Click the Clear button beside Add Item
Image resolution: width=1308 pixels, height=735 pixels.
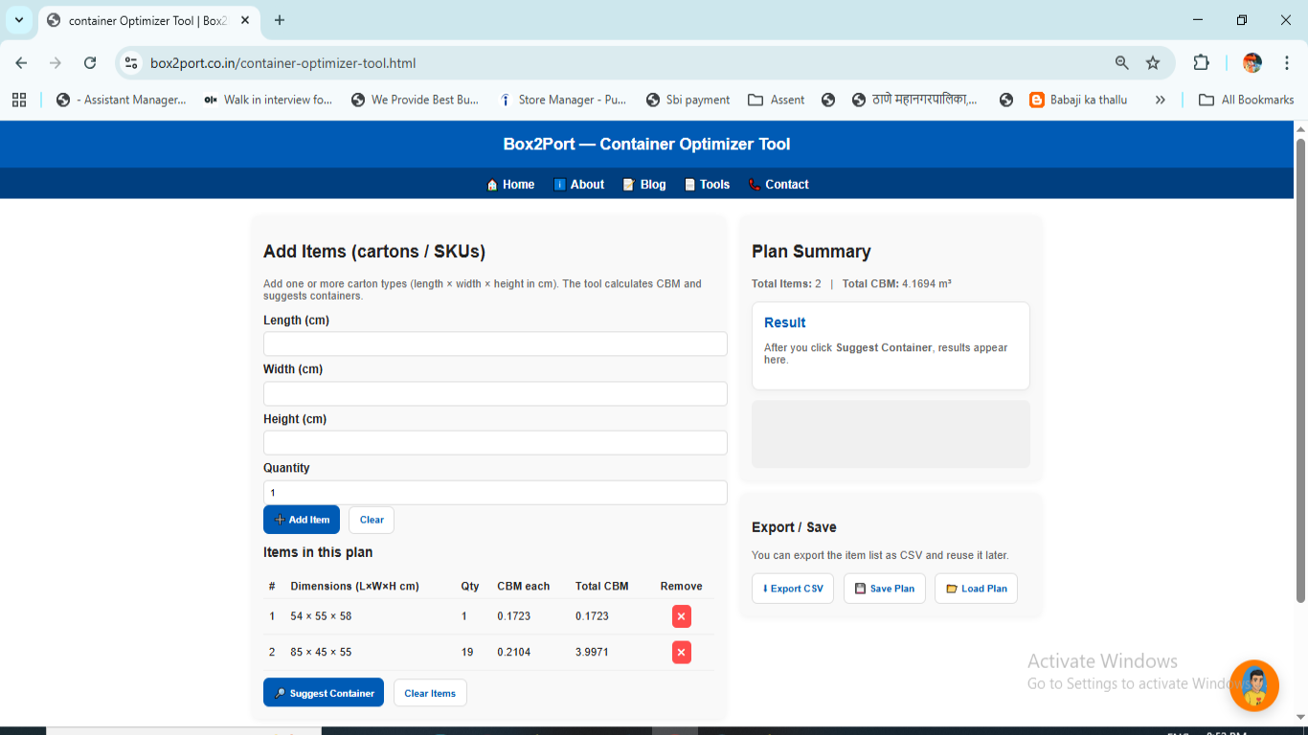click(372, 520)
